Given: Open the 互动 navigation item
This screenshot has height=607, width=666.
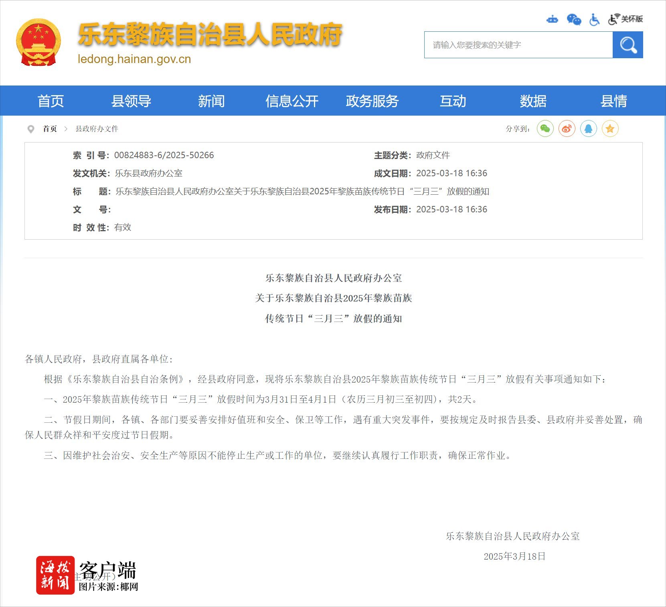Looking at the screenshot, I should pyautogui.click(x=453, y=101).
